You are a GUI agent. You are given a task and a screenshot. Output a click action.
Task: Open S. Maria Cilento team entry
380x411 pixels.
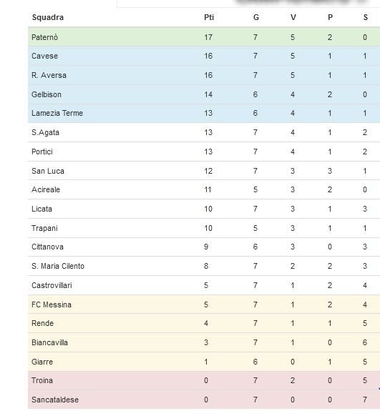click(x=58, y=266)
